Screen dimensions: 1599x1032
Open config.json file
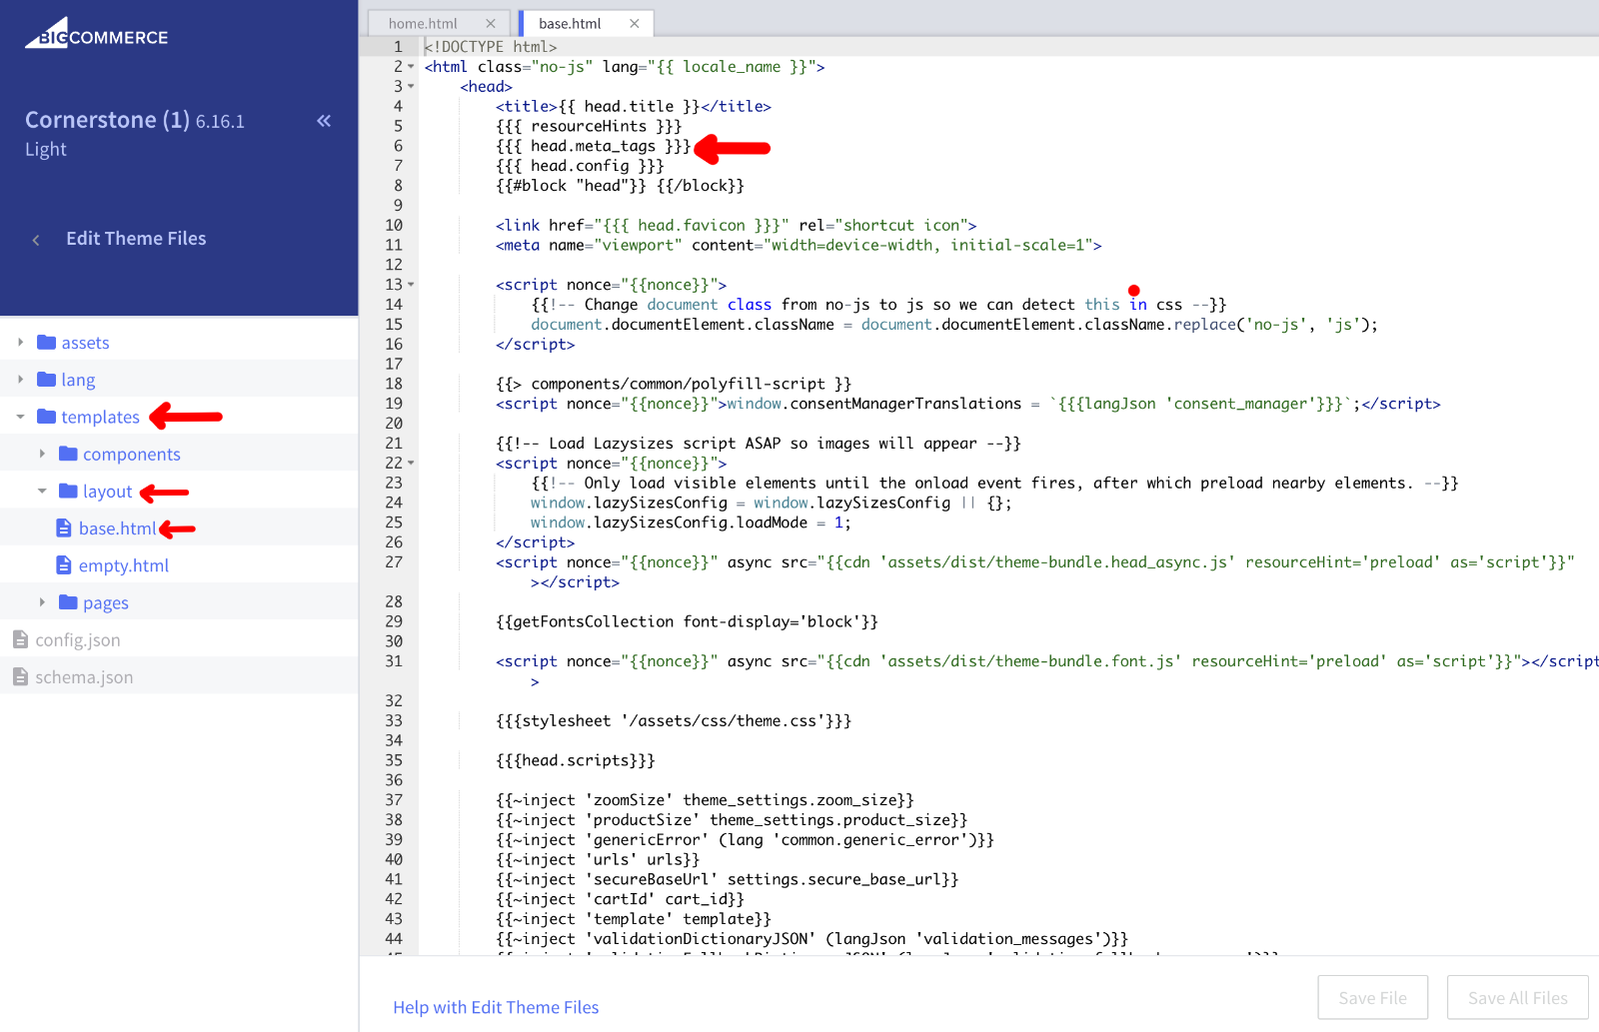pyautogui.click(x=78, y=640)
